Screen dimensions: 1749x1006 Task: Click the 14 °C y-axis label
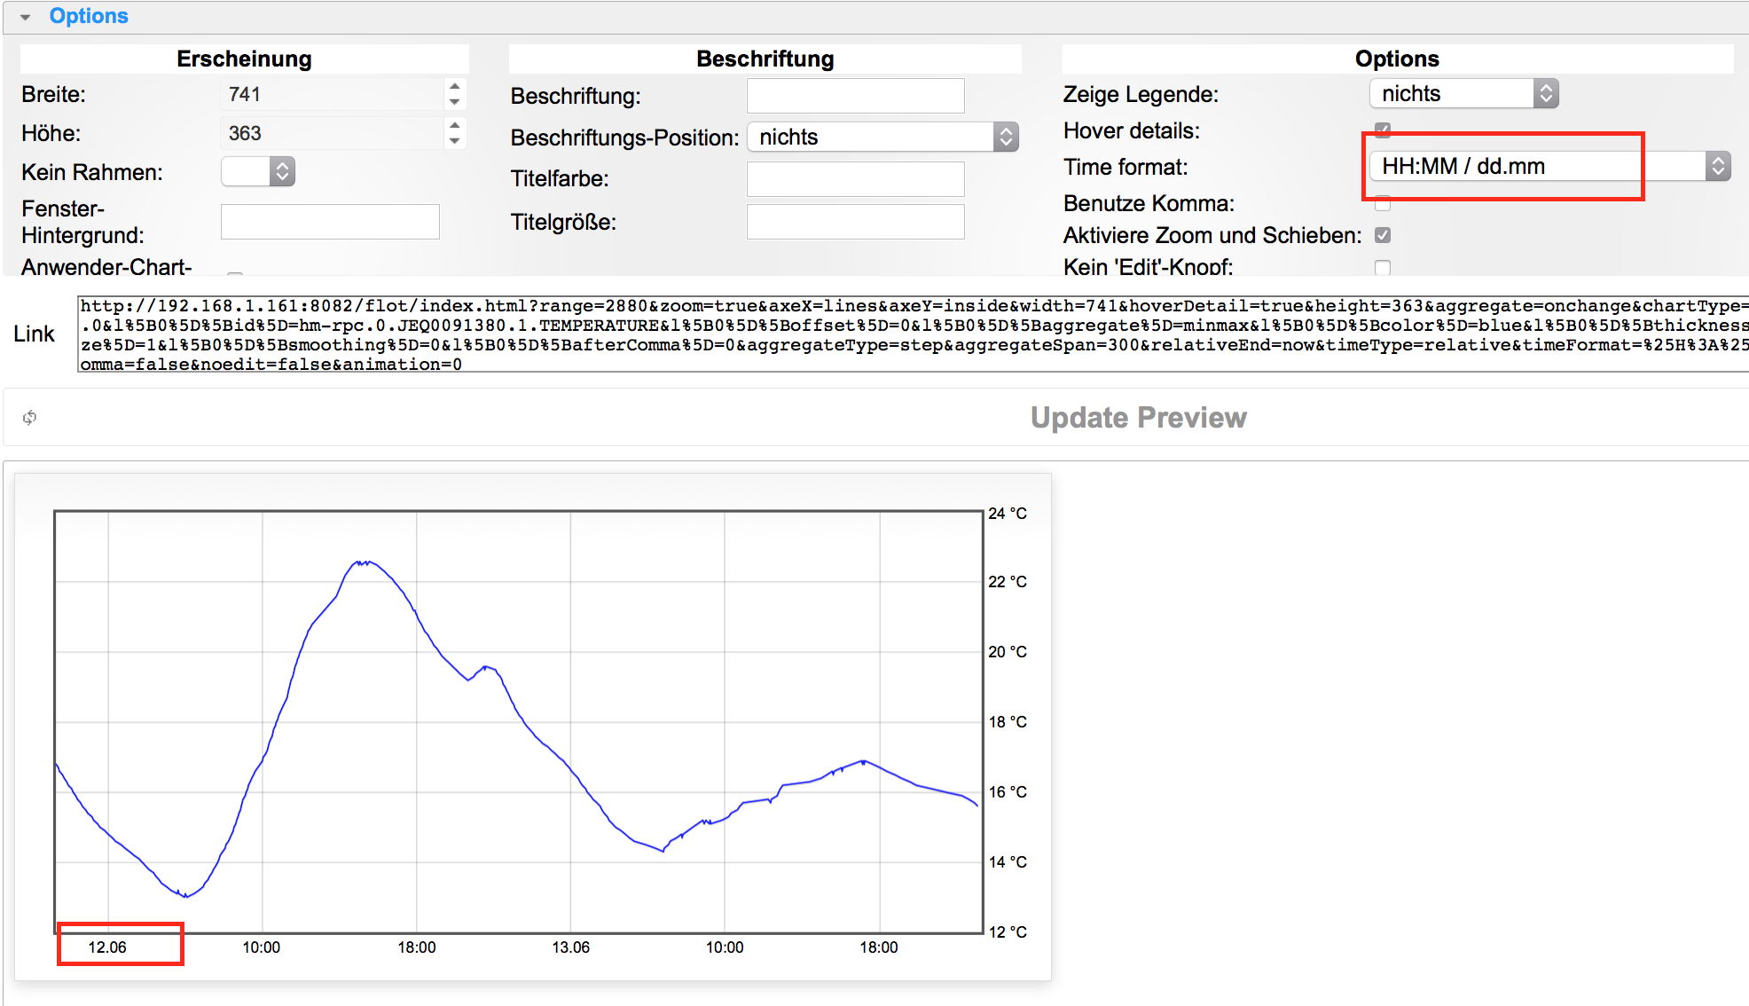coord(1008,862)
